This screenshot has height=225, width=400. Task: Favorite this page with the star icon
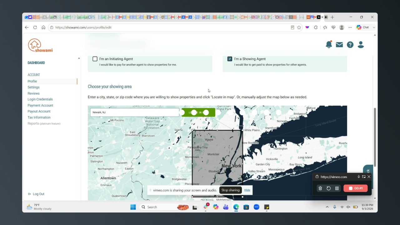299,27
